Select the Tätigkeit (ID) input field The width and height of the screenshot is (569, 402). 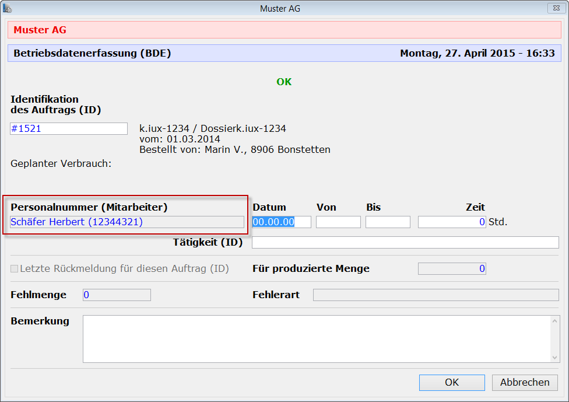tap(405, 242)
